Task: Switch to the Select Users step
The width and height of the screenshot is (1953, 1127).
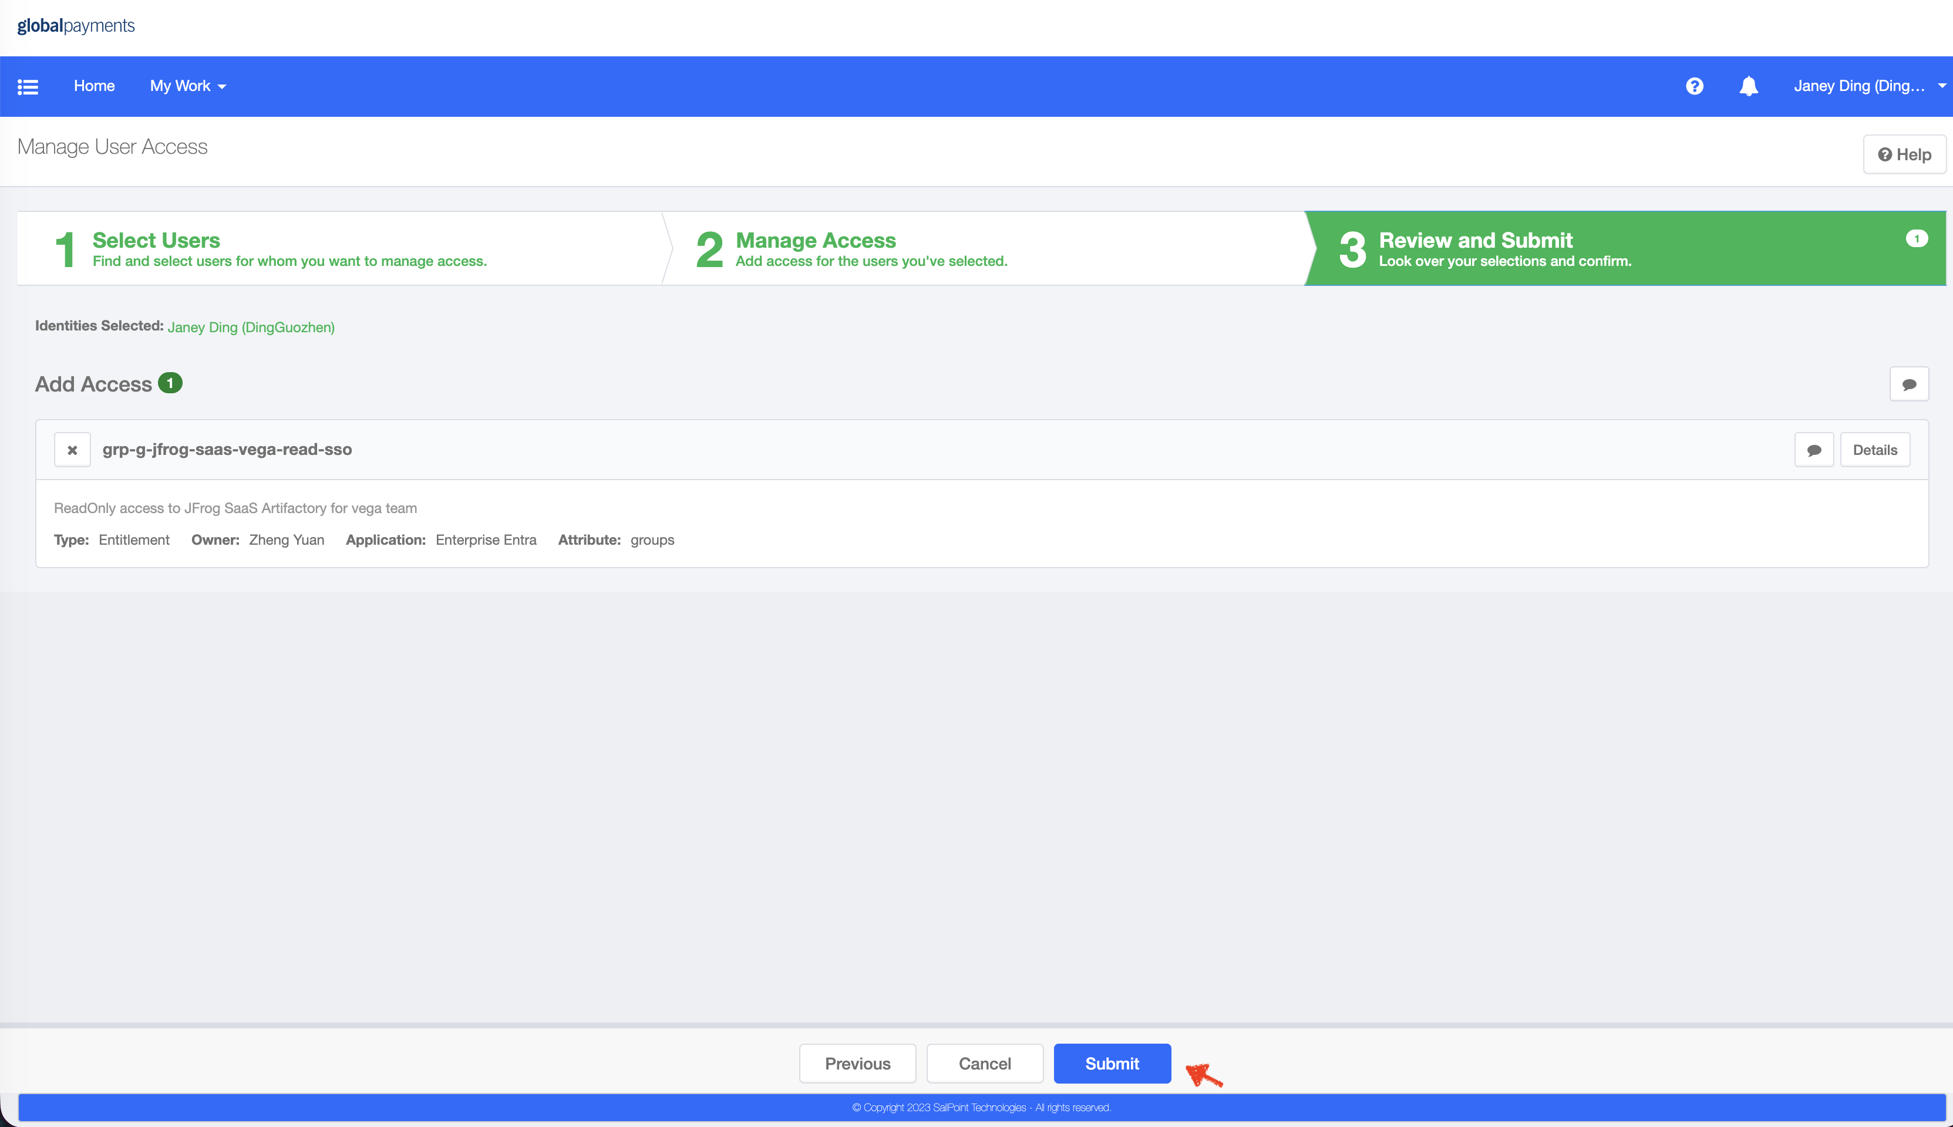Action: [x=340, y=248]
